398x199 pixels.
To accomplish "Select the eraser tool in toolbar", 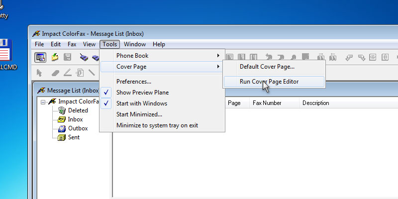I will (55, 73).
